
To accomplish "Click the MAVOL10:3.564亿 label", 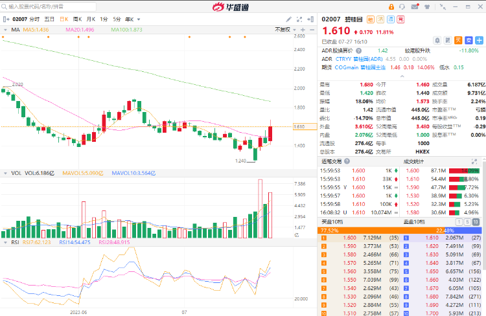I will pos(133,173).
